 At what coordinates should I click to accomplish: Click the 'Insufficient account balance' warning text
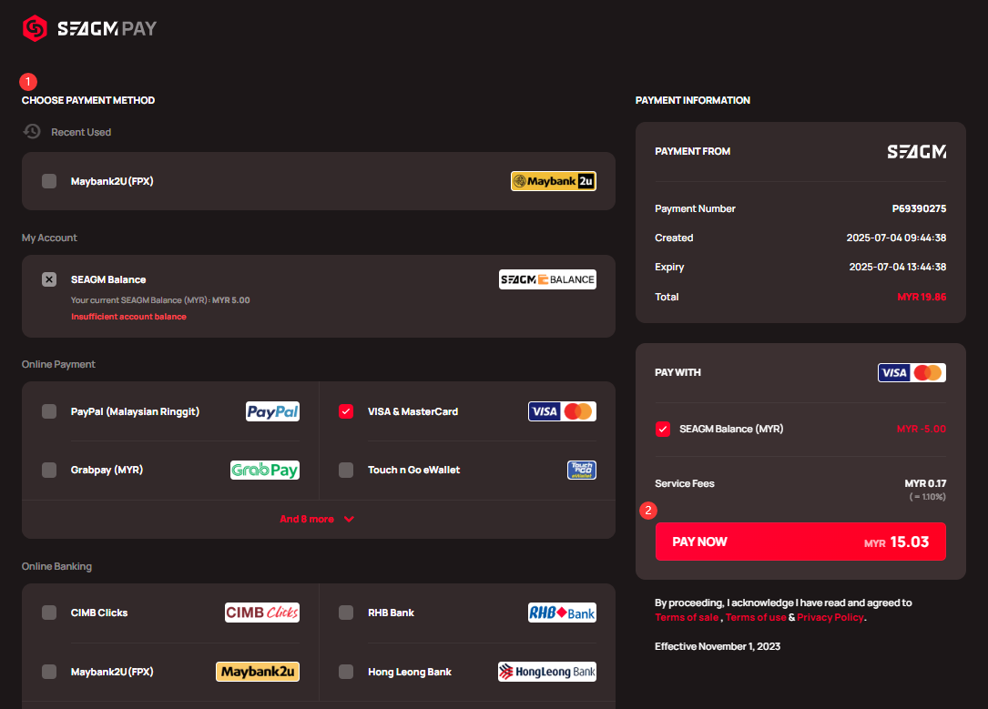coord(128,317)
